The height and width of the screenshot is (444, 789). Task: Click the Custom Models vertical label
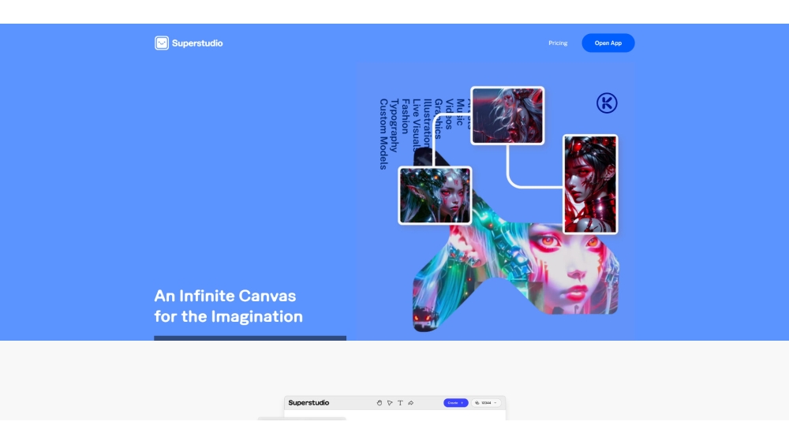click(383, 134)
